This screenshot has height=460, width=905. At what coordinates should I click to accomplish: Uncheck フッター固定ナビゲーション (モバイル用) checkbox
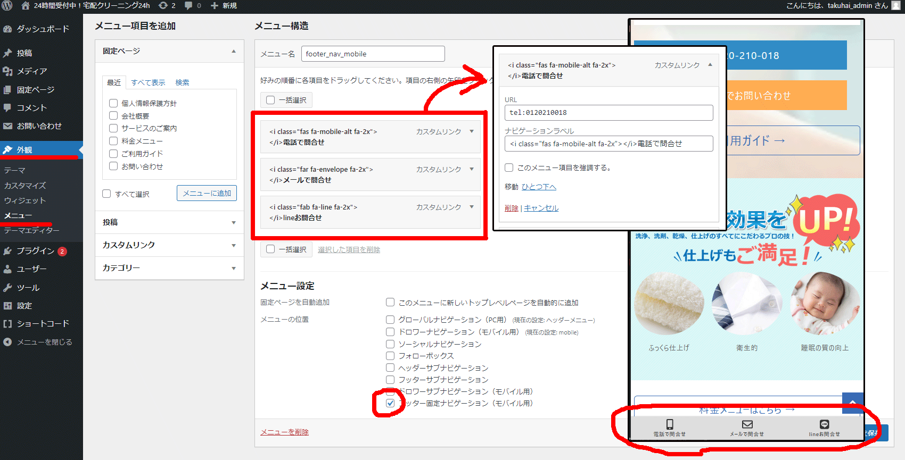tap(390, 403)
